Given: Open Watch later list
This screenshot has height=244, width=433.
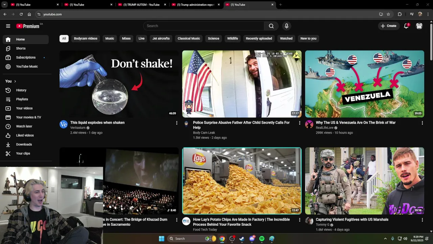Looking at the screenshot, I should [x=26, y=126].
